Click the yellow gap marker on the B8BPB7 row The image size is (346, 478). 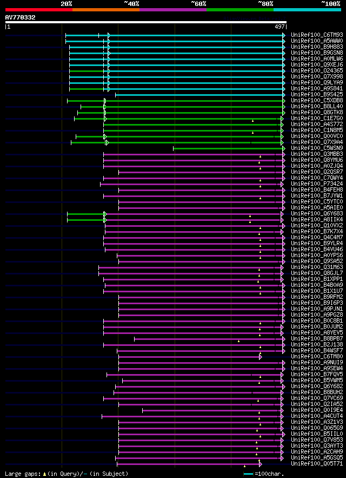pyautogui.click(x=238, y=341)
